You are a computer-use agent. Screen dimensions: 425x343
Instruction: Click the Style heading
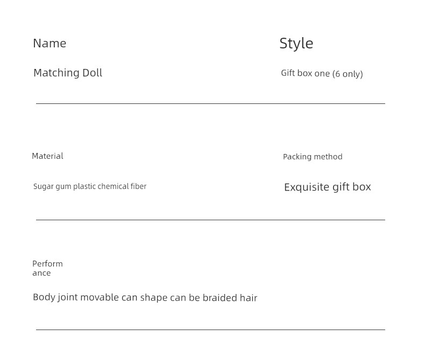pyautogui.click(x=296, y=44)
